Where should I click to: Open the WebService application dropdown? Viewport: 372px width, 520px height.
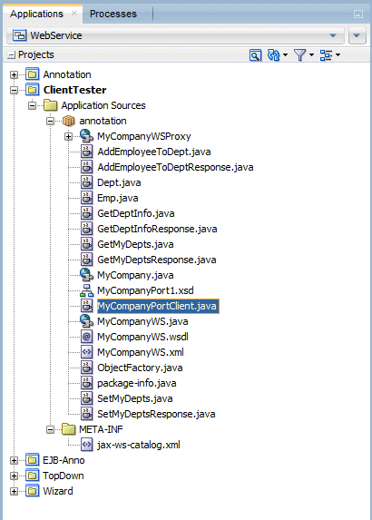[x=175, y=35]
